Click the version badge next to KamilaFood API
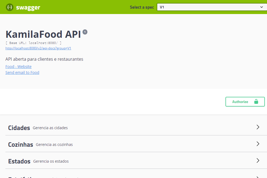The height and width of the screenshot is (178, 267). [x=85, y=32]
